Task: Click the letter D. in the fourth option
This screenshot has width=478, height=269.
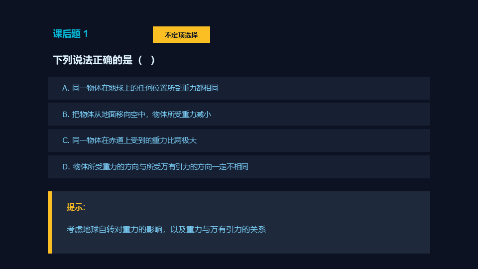Action: click(66, 167)
